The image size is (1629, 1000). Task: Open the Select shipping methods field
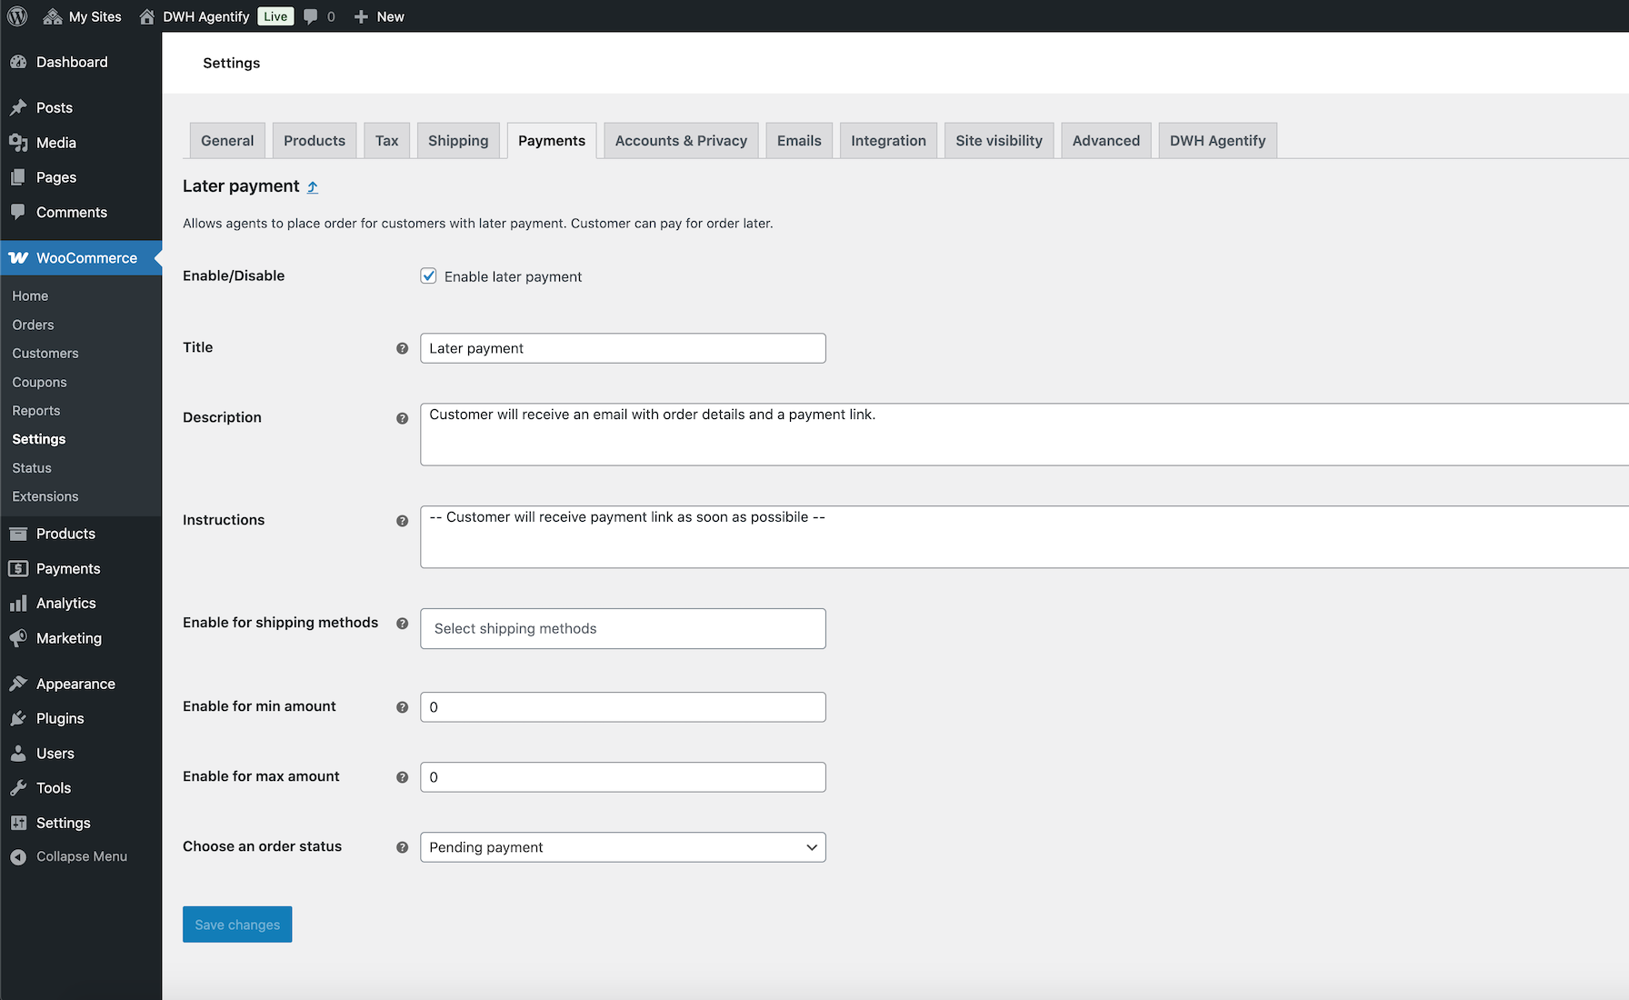tap(623, 628)
